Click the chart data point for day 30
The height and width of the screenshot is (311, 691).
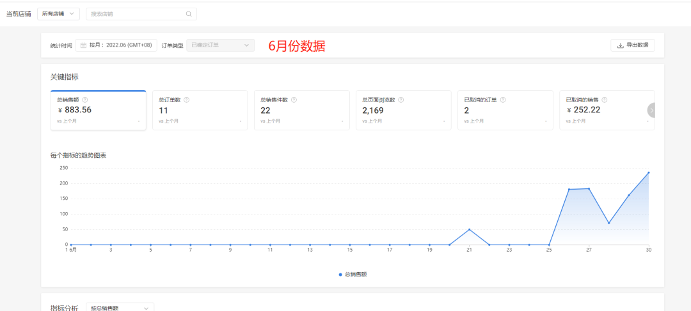649,172
